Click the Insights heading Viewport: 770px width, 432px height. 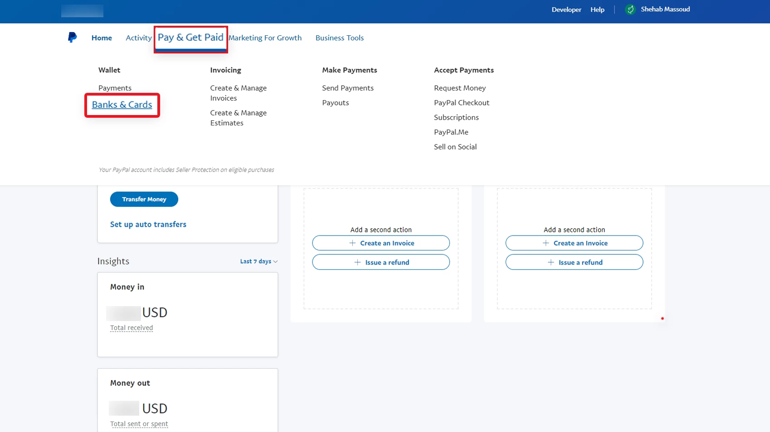tap(113, 261)
